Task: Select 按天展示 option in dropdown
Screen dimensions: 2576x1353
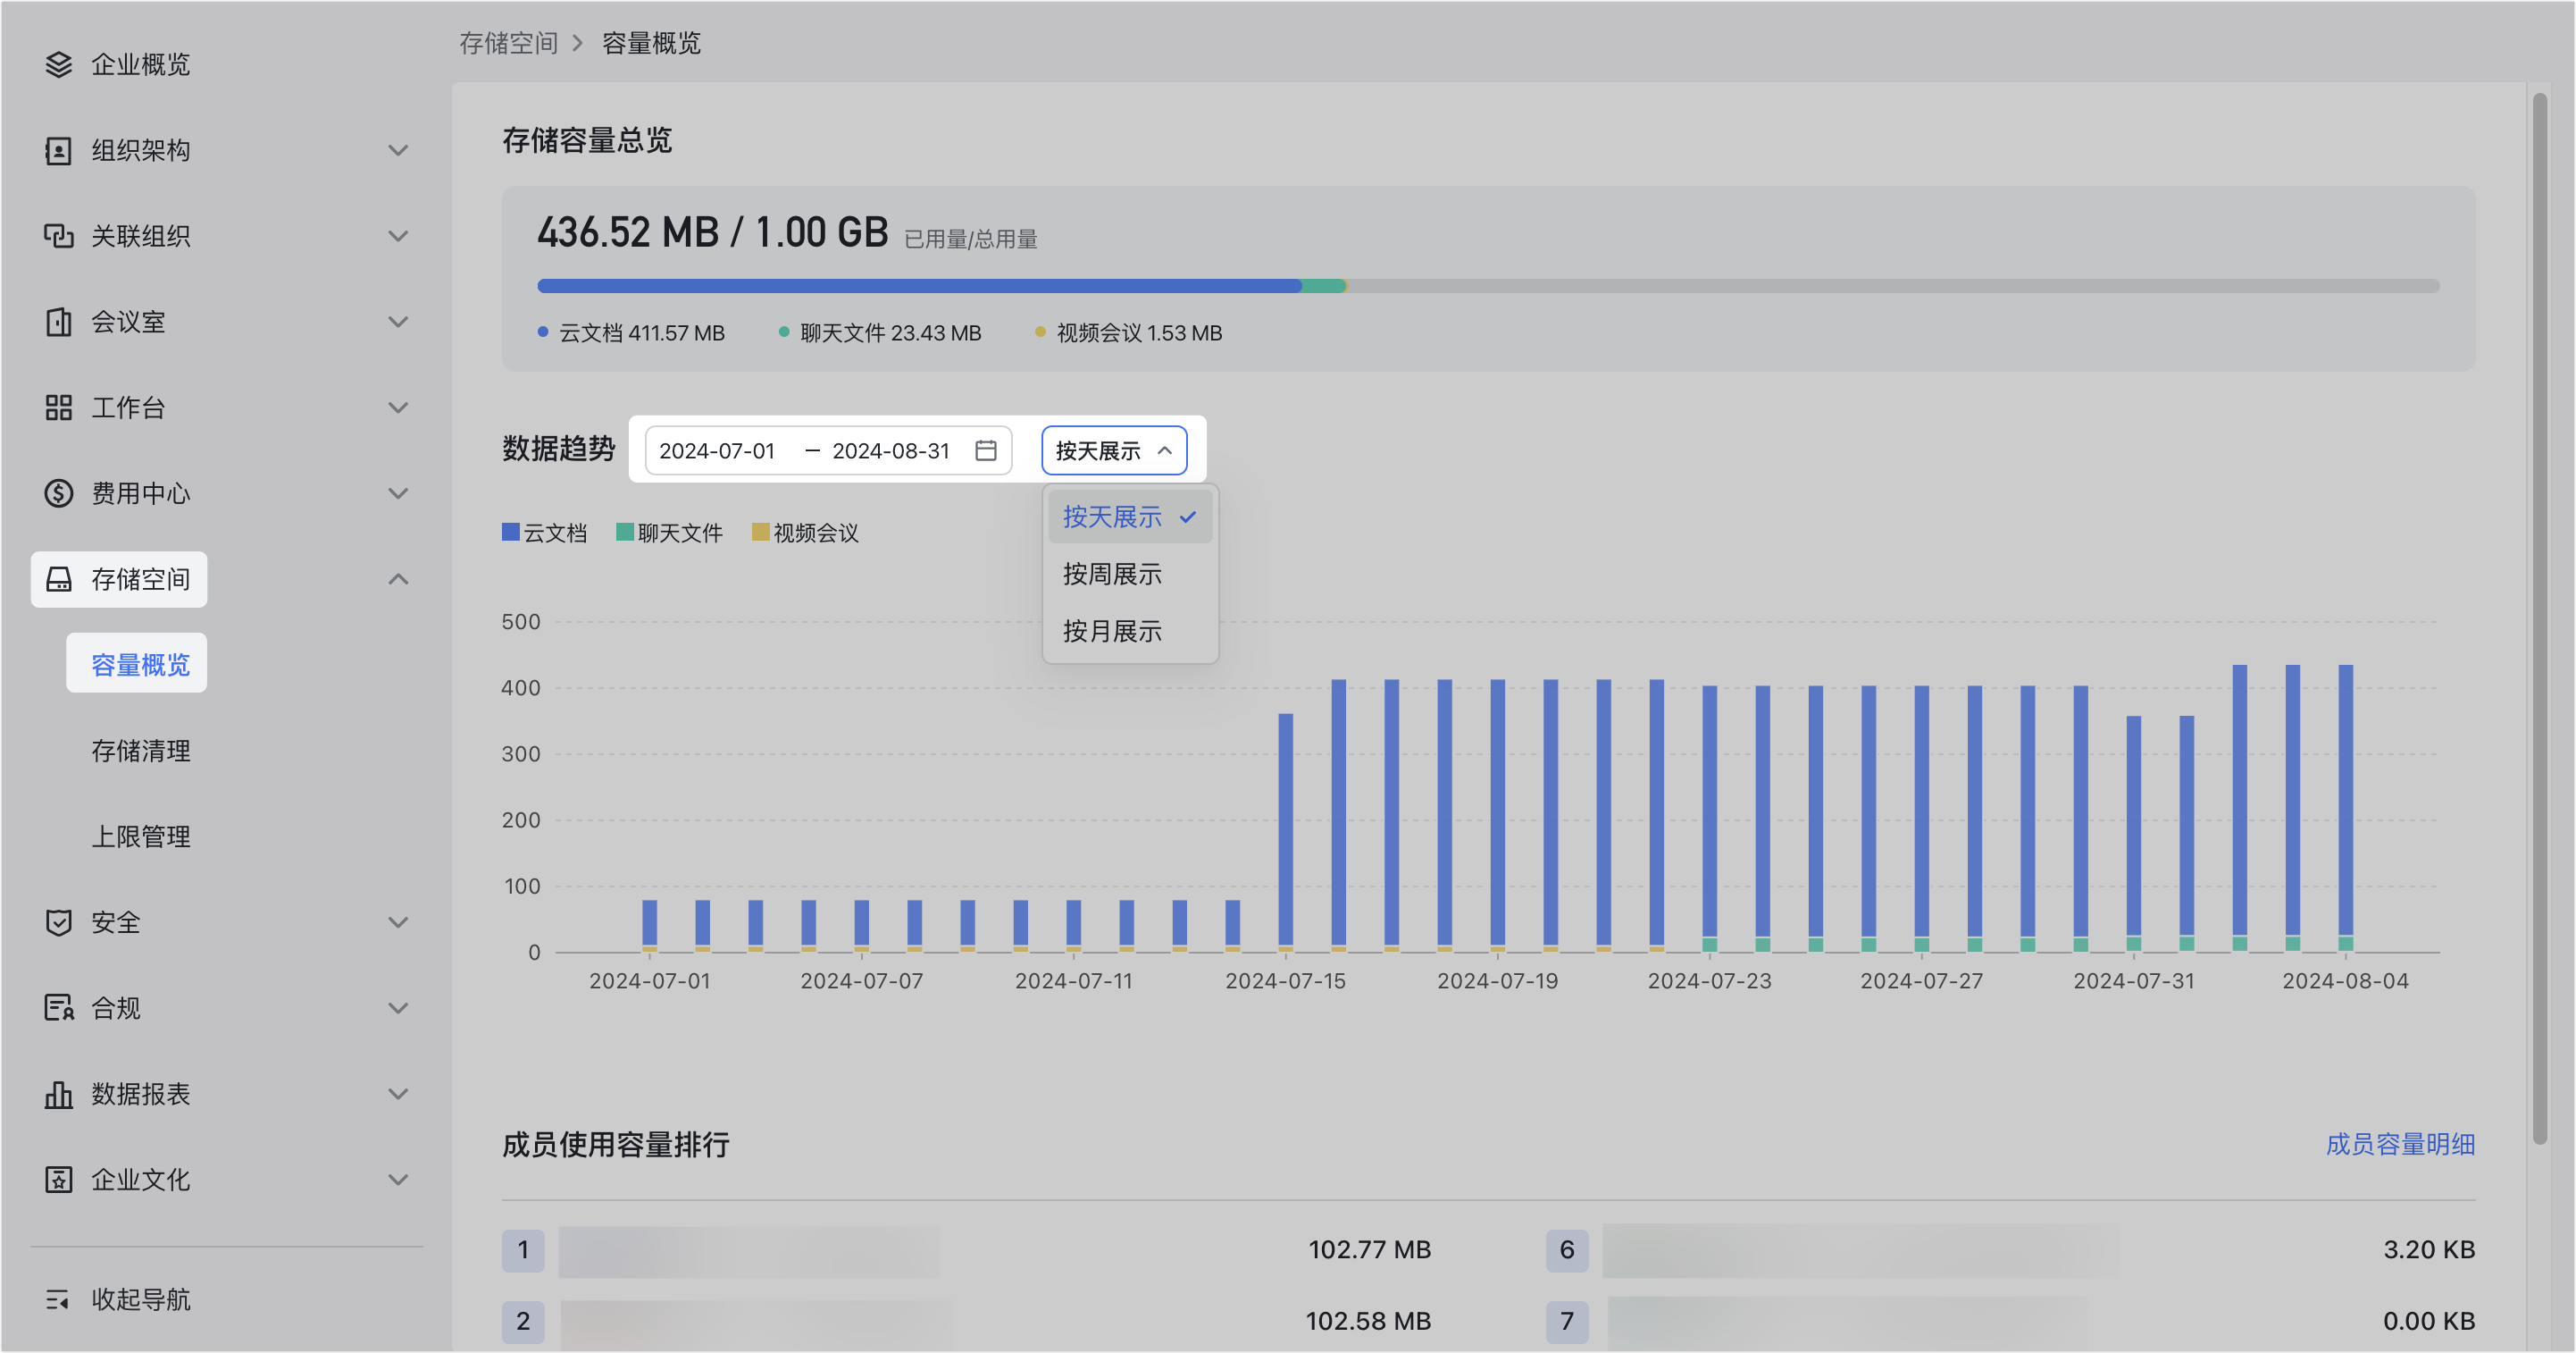Action: tap(1130, 517)
